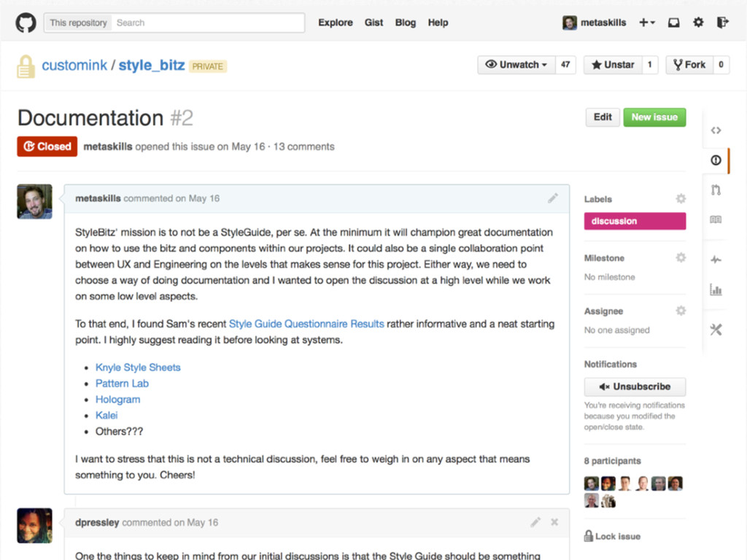Click metaskills author name in first comment

98,198
